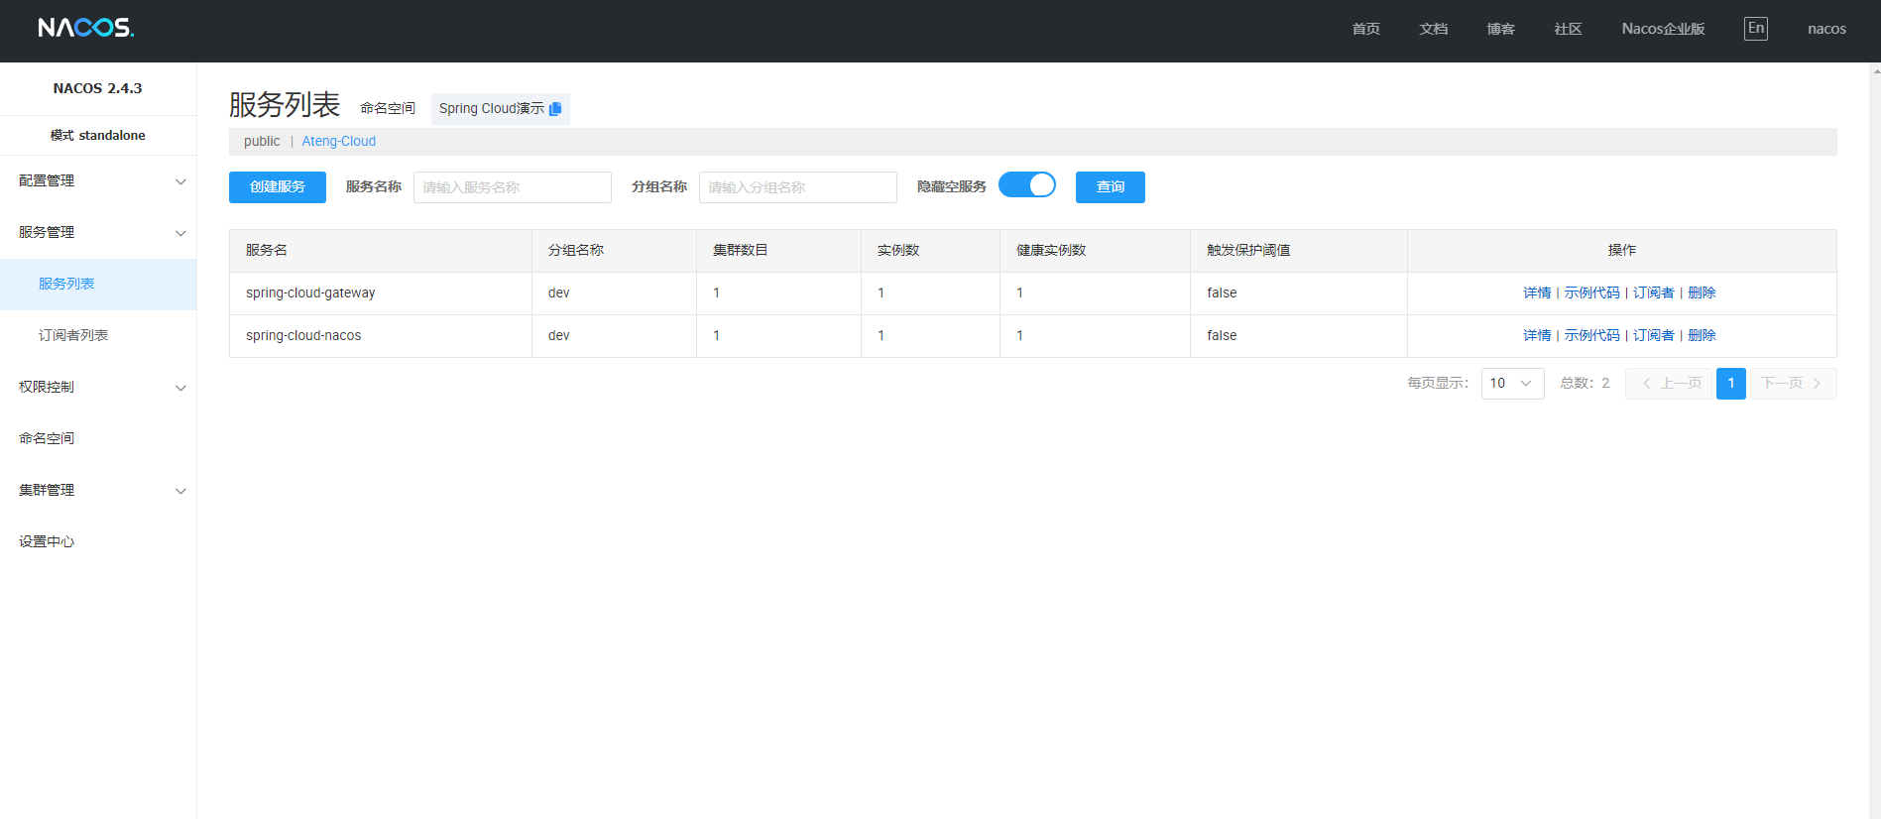Focus the 服务名称 input field

(512, 187)
